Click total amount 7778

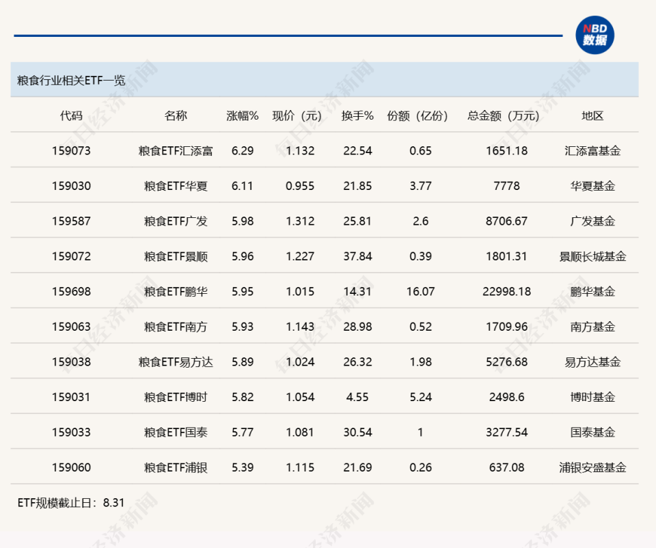point(506,186)
